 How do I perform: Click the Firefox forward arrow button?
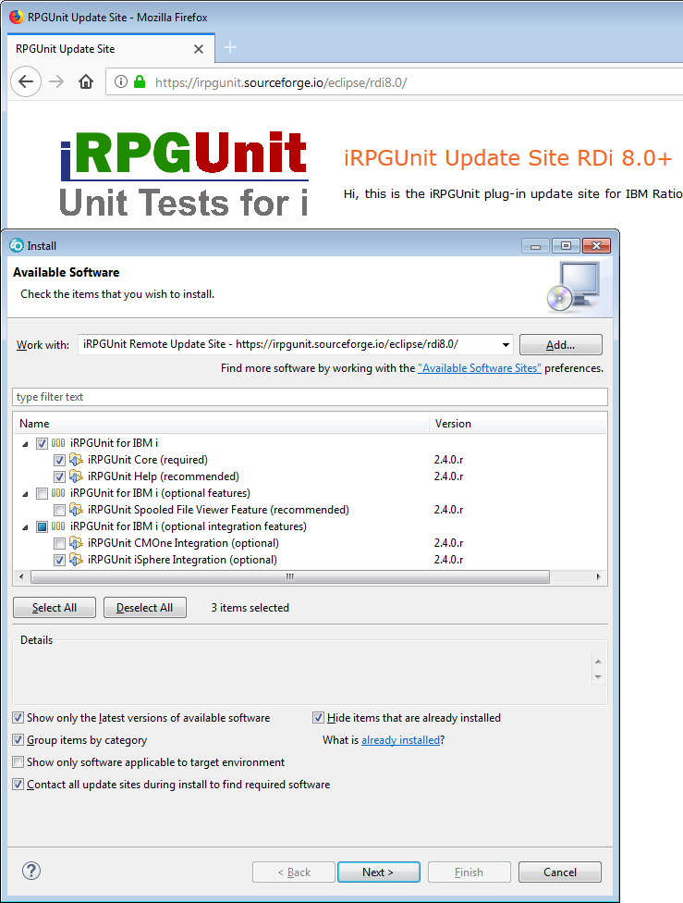[56, 81]
